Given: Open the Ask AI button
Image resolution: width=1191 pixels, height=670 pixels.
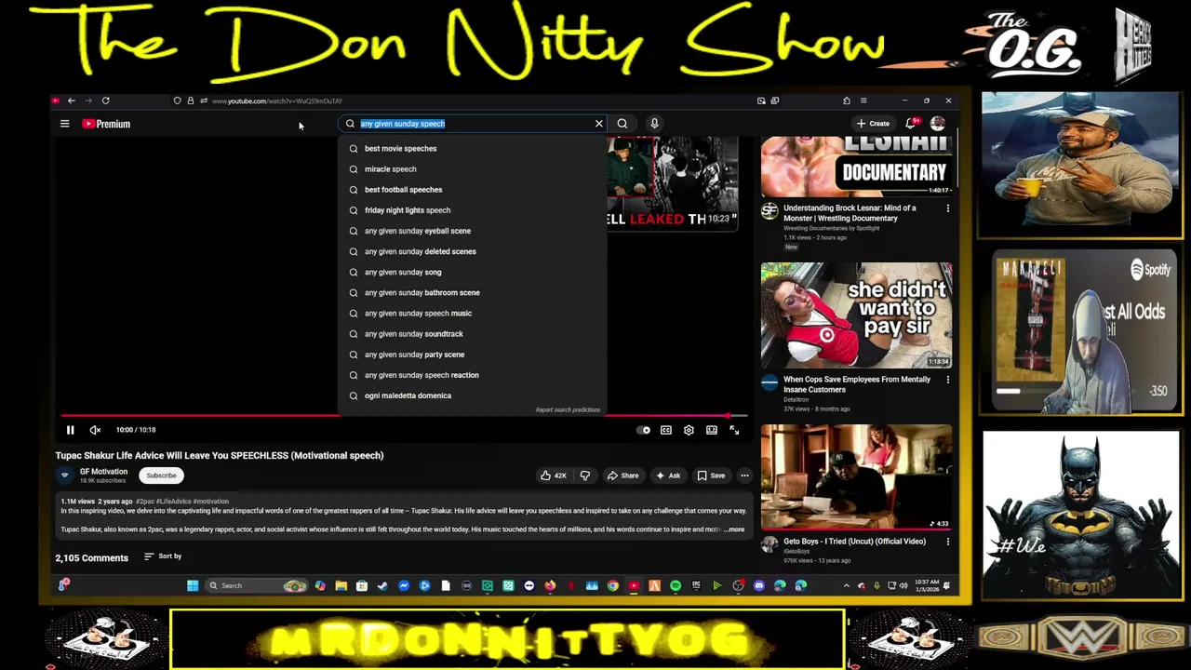Looking at the screenshot, I should click(667, 476).
